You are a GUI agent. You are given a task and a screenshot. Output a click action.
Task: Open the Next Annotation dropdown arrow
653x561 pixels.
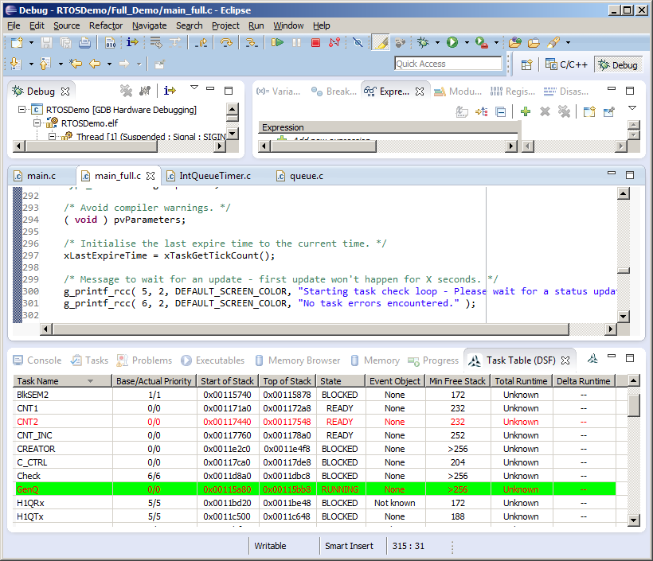[x=31, y=64]
